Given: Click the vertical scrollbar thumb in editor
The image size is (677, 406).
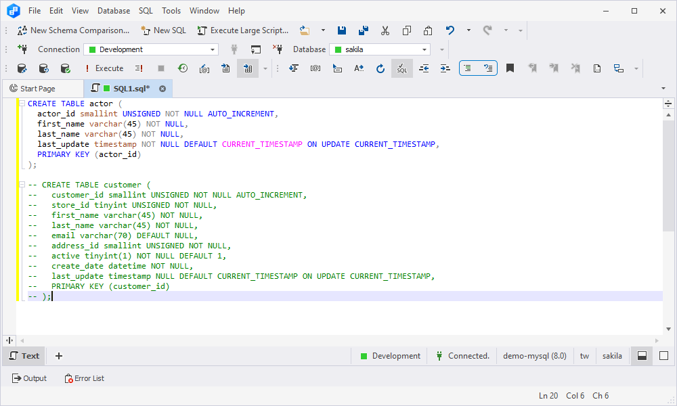Looking at the screenshot, I should click(x=668, y=176).
